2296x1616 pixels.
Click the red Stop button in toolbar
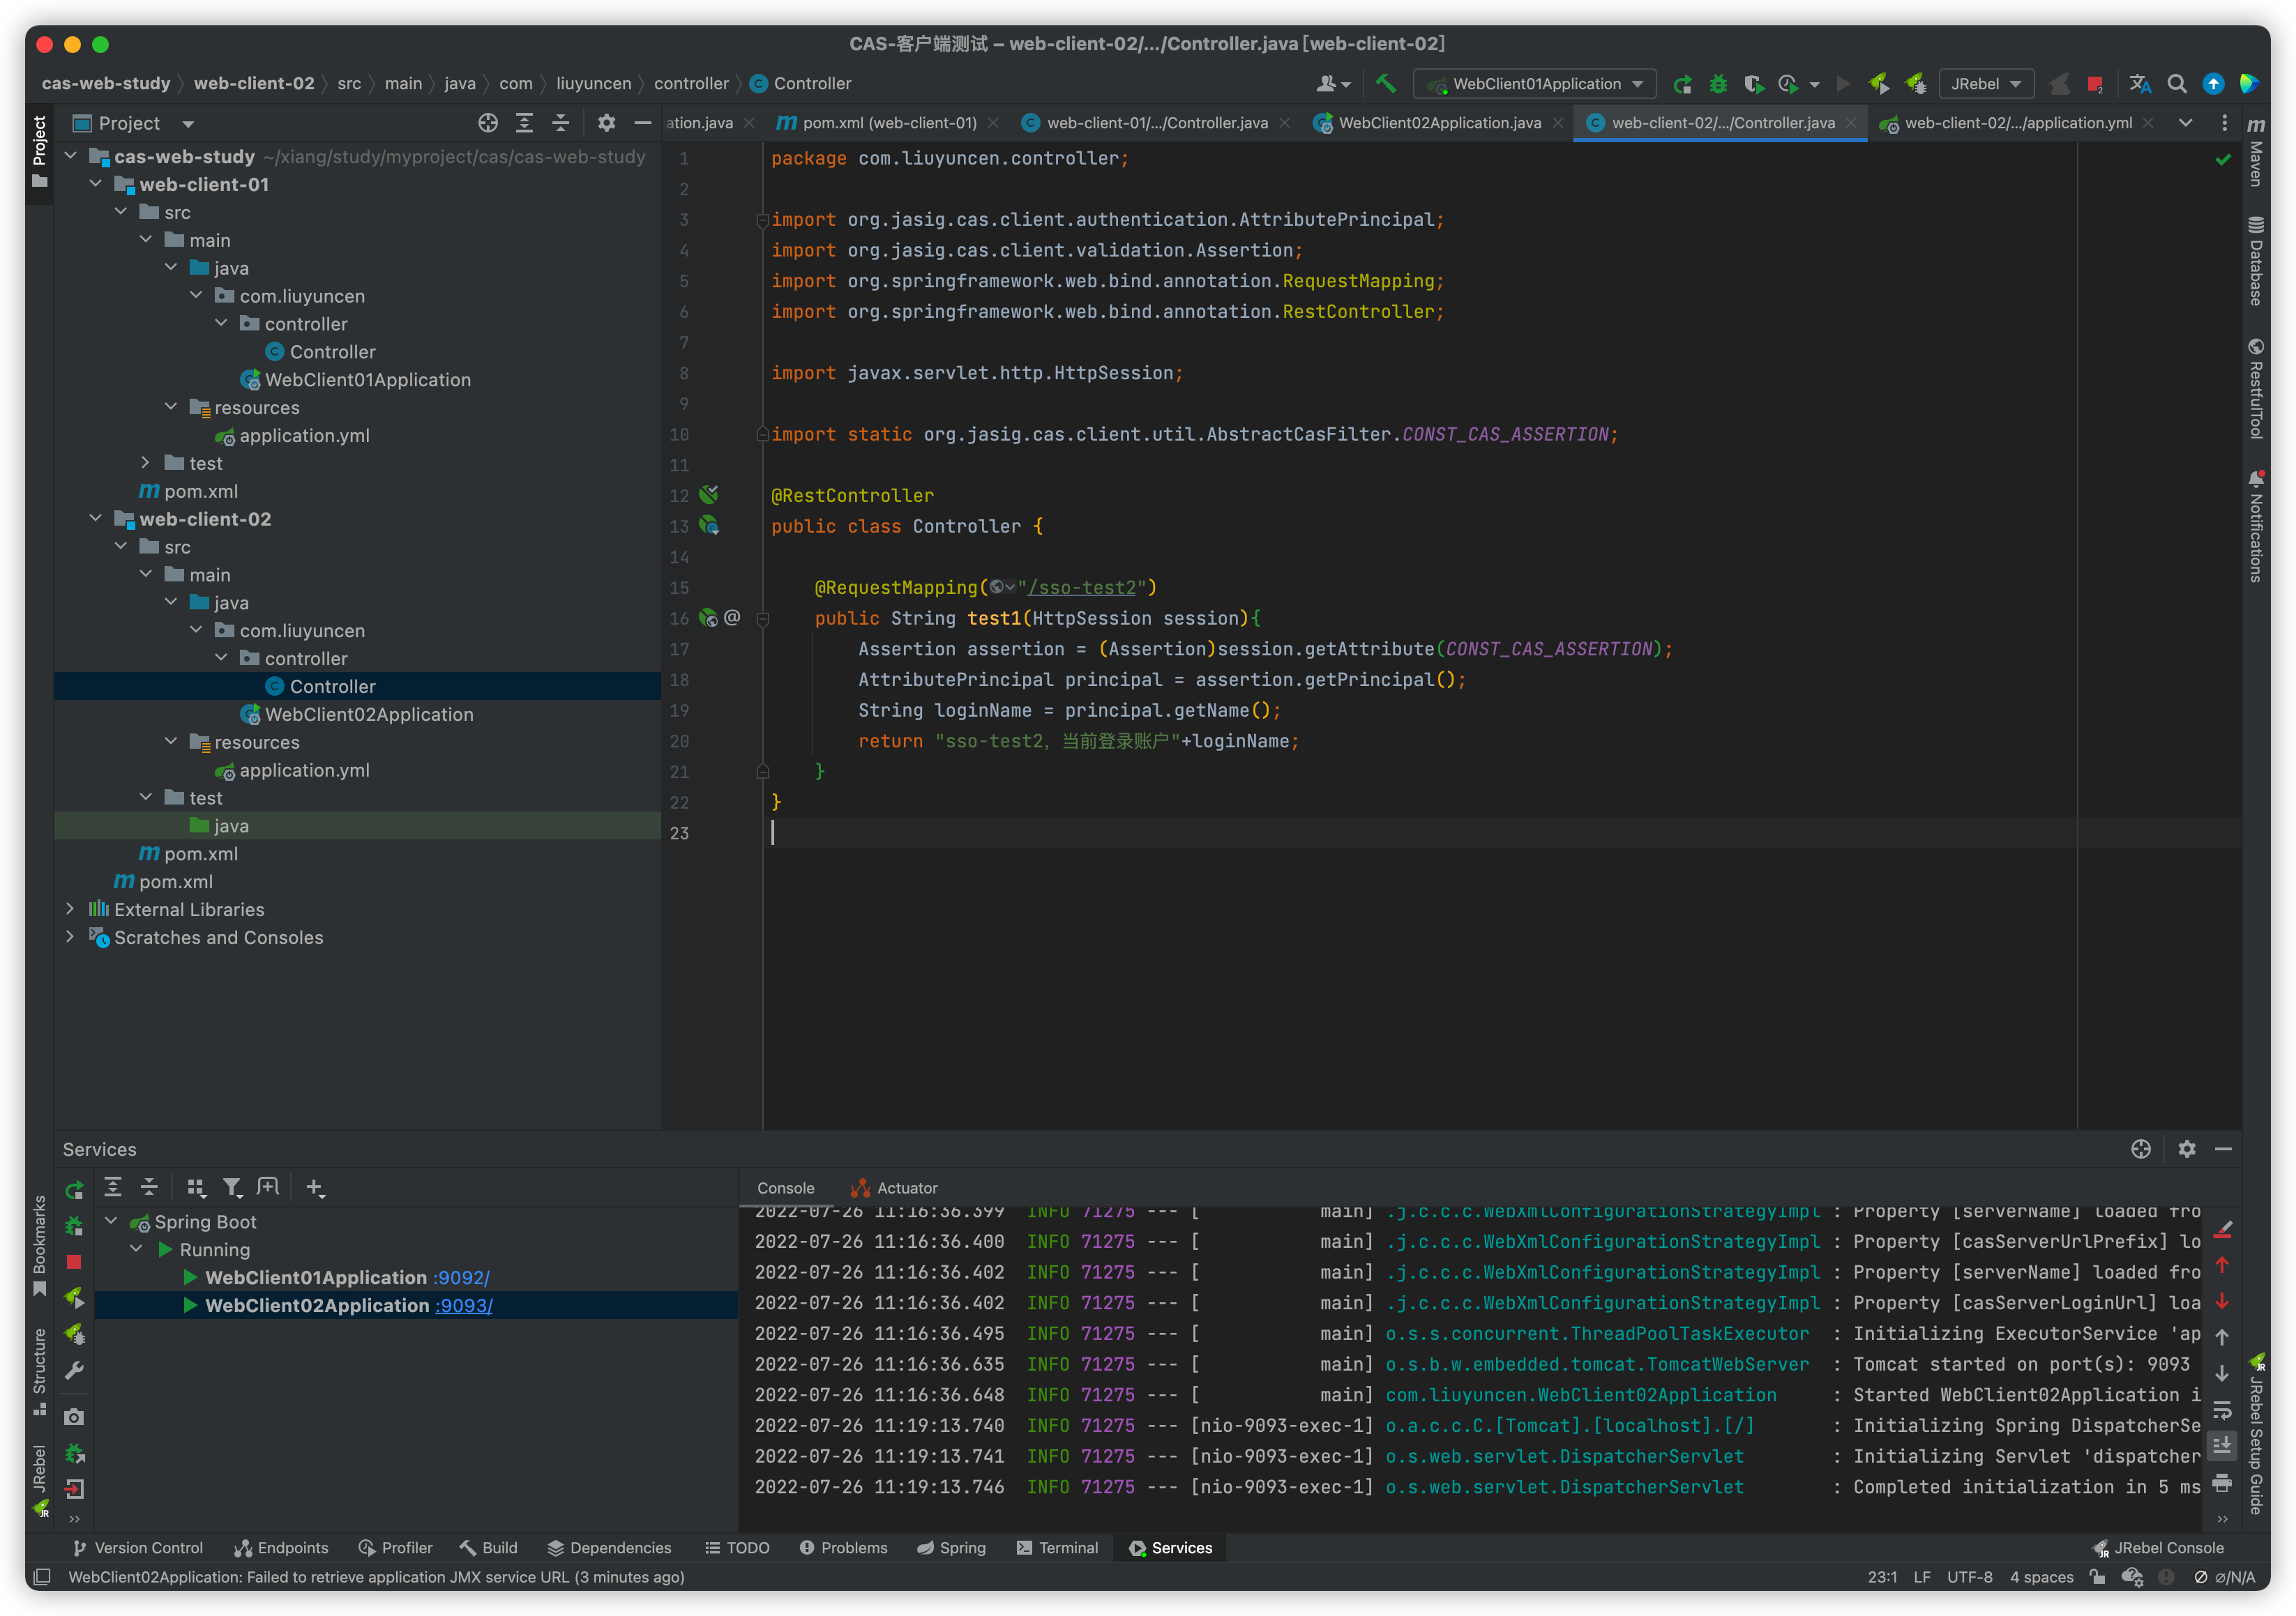click(x=2094, y=84)
